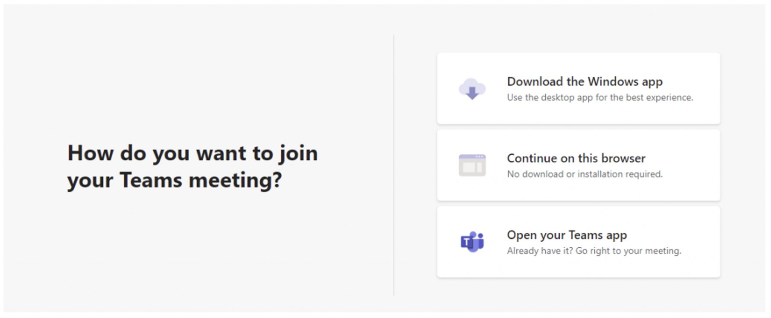The image size is (771, 318).
Task: Click the word "Teams" in open app option
Action: pyautogui.click(x=585, y=235)
